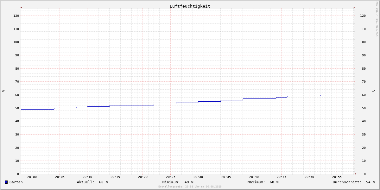Click the left axis 10 label
Screen dimensions: 380x190
tap(17, 161)
